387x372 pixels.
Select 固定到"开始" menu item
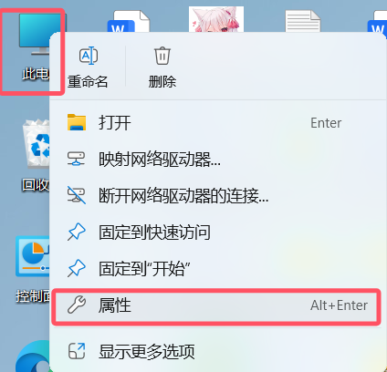pyautogui.click(x=216, y=269)
